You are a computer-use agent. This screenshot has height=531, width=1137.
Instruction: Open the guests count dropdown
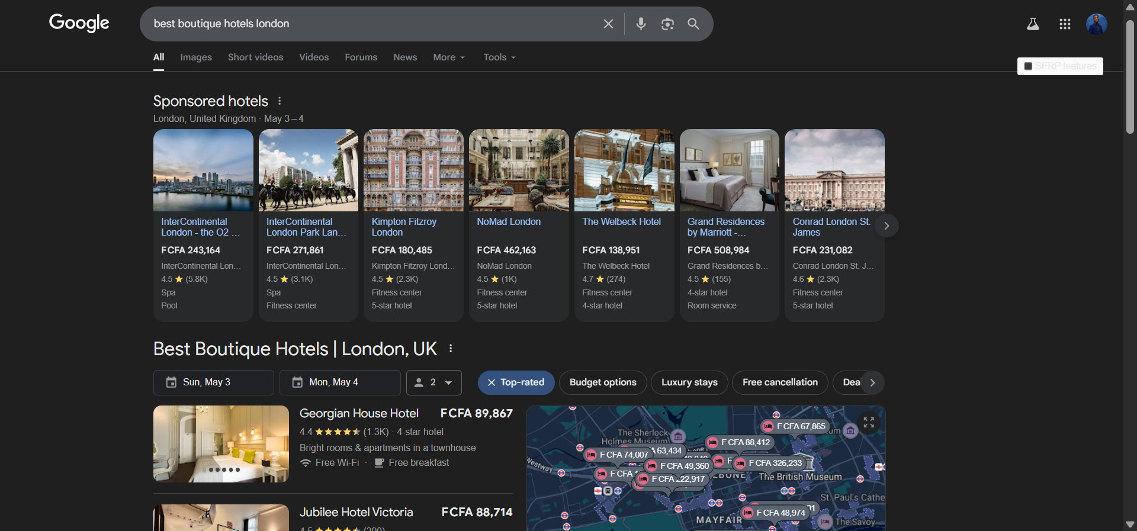point(433,382)
